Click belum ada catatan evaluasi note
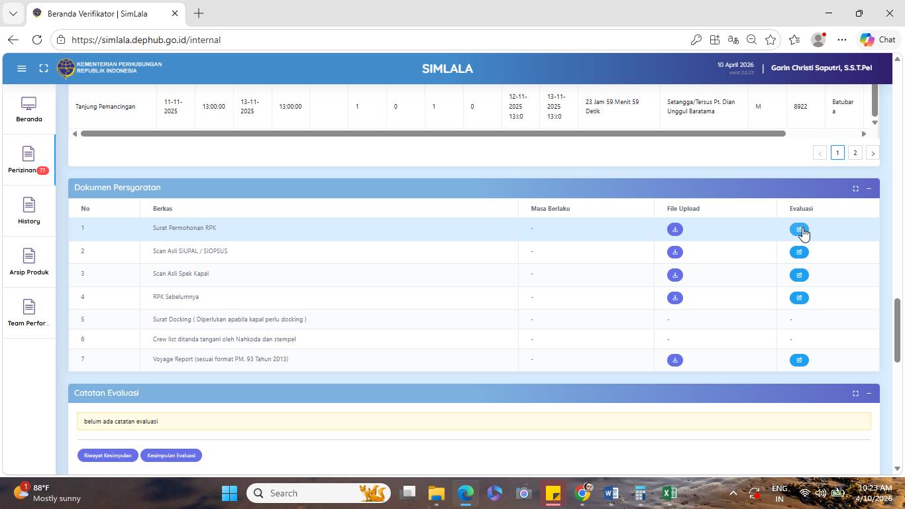The height and width of the screenshot is (509, 905). (474, 422)
